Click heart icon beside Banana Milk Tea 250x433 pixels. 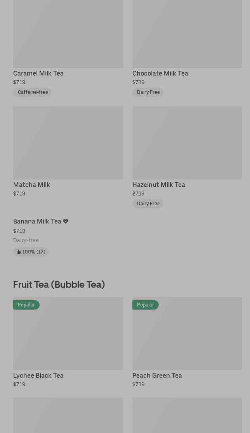[x=66, y=221]
